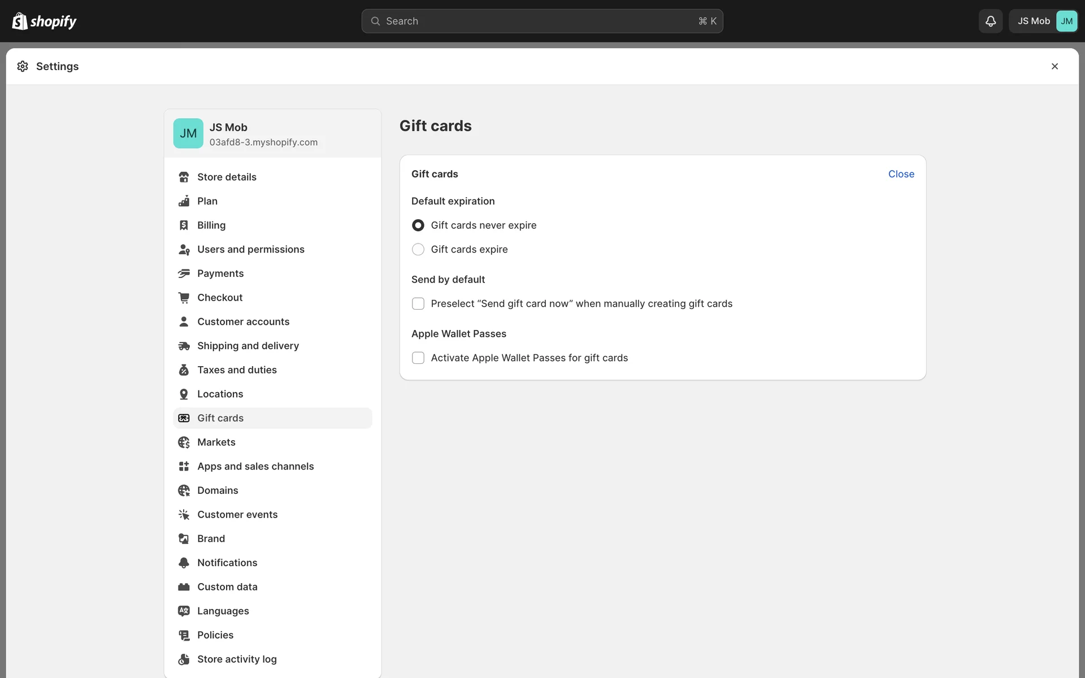This screenshot has width=1085, height=678.
Task: Click the Settings gear icon
Action: [23, 66]
